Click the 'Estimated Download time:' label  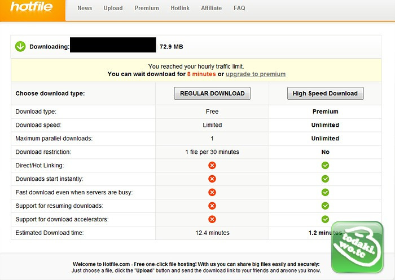(50, 233)
